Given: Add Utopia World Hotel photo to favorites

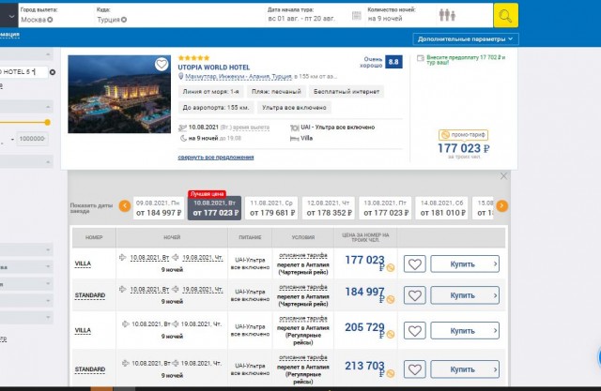Looking at the screenshot, I should pos(162,65).
